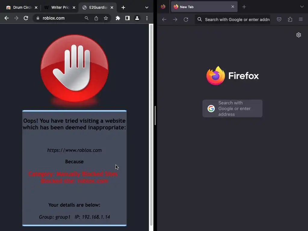
Task: Reload the page in Firefox
Action: pyautogui.click(x=186, y=20)
